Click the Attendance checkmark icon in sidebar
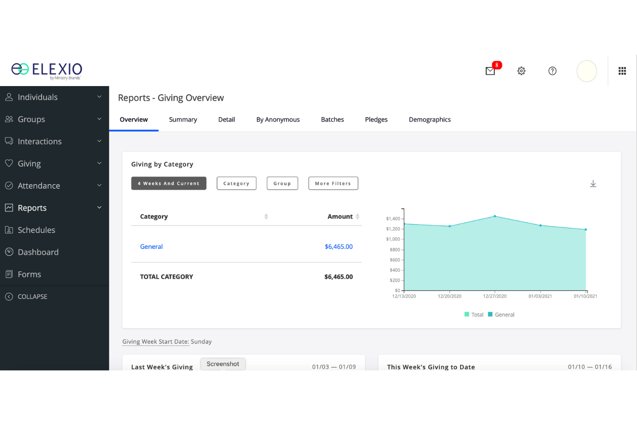Screen dimensions: 637x425 click(x=9, y=186)
